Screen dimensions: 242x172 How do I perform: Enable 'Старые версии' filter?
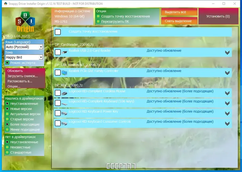pos(7,119)
